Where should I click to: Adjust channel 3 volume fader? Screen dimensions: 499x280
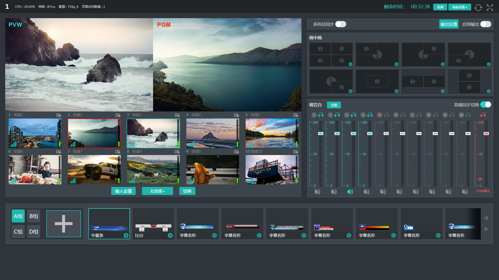click(354, 133)
